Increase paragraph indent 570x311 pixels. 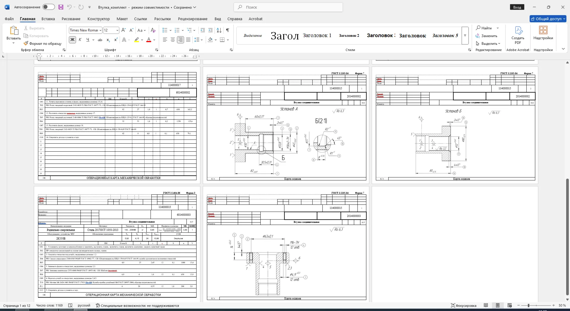click(210, 30)
